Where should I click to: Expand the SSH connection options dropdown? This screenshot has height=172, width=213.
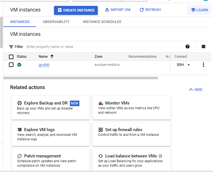coord(189,65)
